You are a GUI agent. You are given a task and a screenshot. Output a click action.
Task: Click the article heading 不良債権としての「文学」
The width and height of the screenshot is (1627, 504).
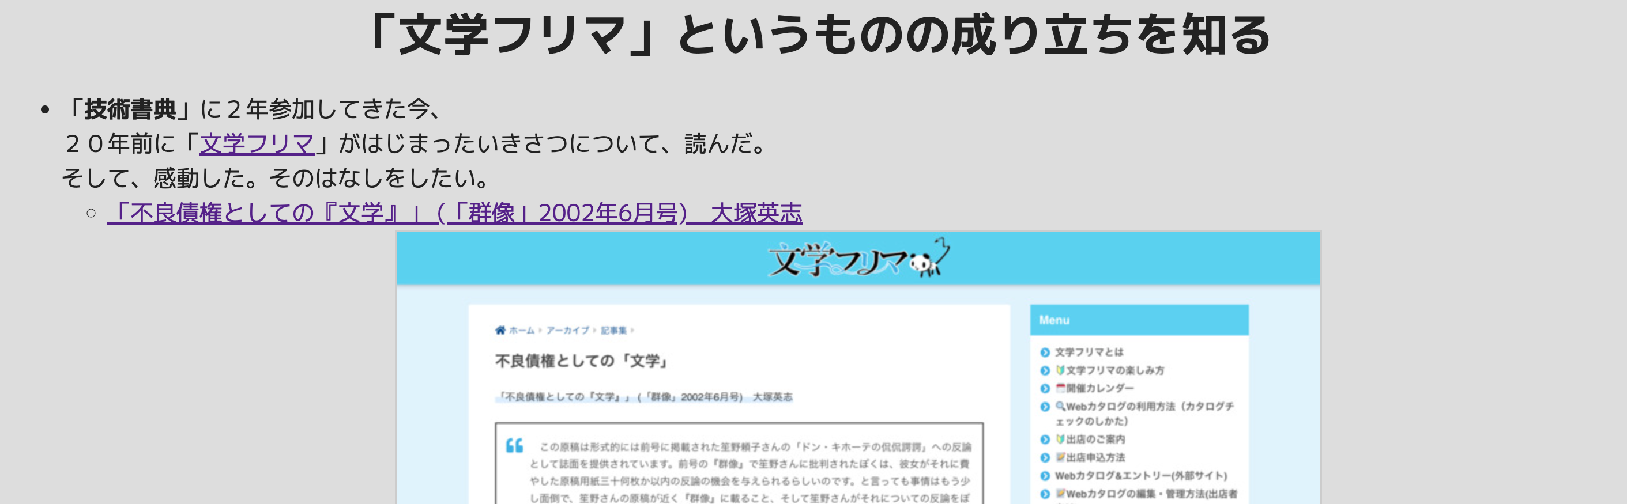point(582,361)
